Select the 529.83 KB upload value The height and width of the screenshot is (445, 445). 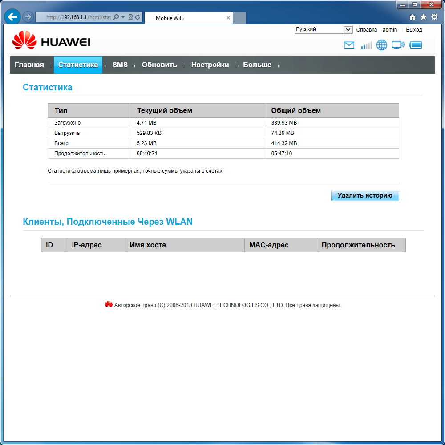point(149,133)
